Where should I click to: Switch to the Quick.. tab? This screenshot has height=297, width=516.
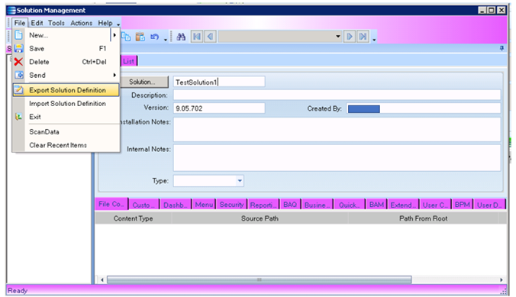click(350, 205)
